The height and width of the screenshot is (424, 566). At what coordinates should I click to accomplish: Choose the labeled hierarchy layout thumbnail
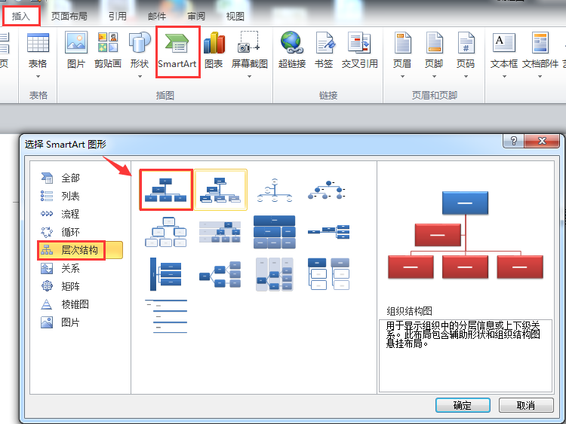coord(220,232)
